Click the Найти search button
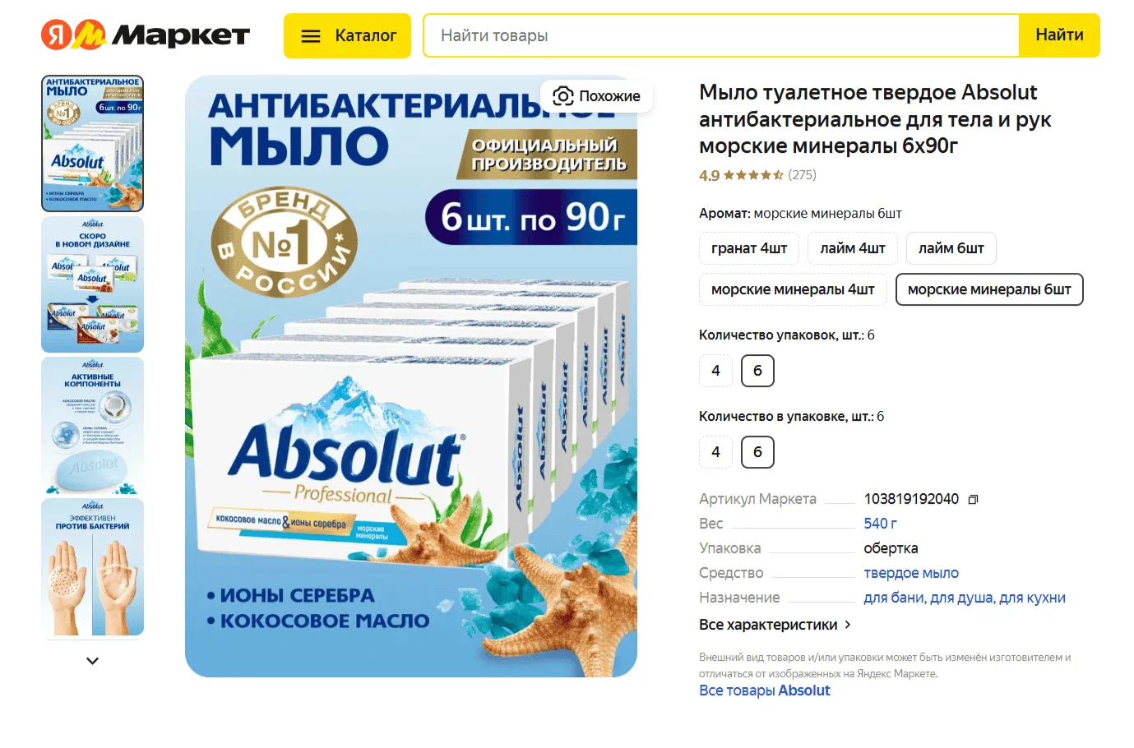The width and height of the screenshot is (1134, 748). pos(1059,35)
